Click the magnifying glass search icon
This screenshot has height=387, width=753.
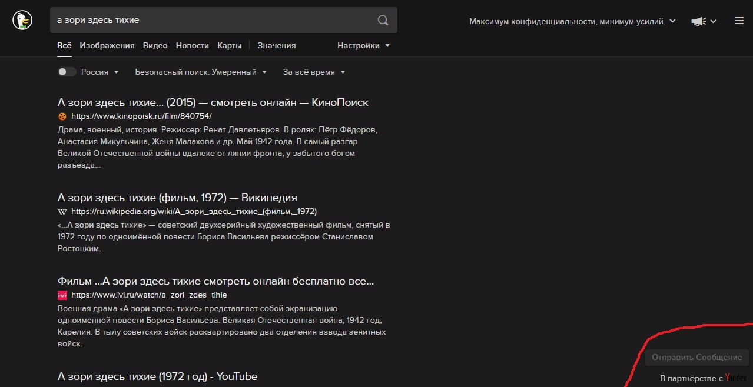(x=383, y=21)
